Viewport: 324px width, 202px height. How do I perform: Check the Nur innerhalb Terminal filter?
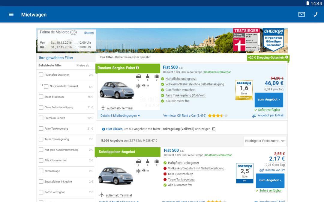(x=46, y=86)
